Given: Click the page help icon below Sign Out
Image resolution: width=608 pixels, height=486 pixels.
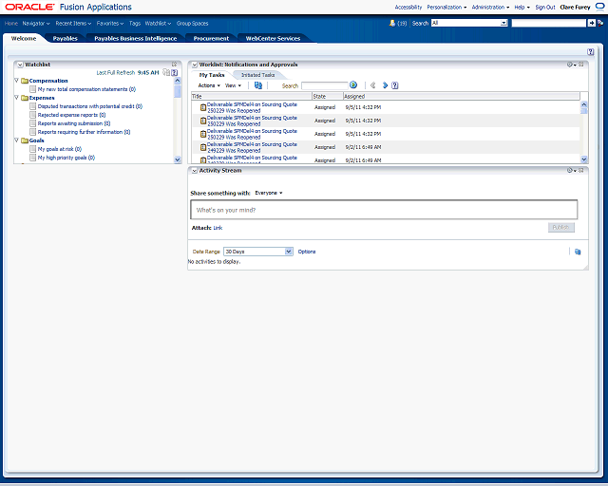Looking at the screenshot, I should tap(591, 52).
